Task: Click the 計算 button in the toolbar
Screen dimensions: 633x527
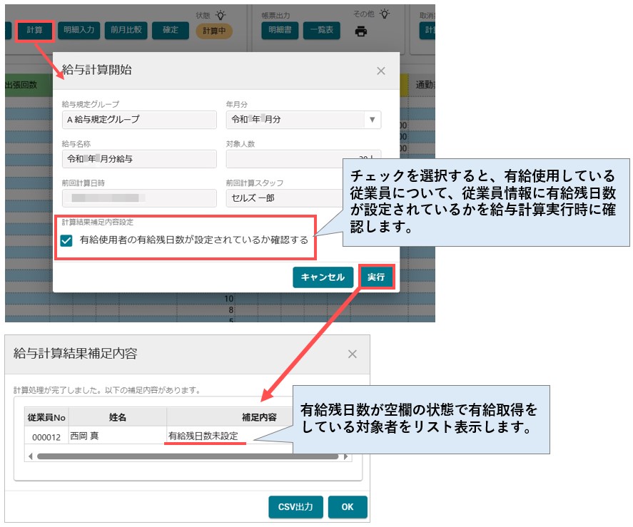Action: [35, 30]
